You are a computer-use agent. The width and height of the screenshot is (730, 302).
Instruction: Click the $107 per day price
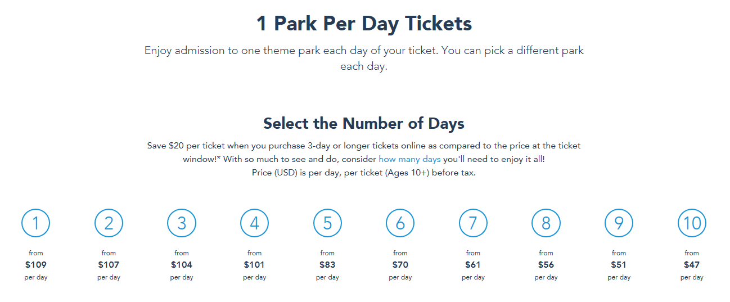pyautogui.click(x=109, y=265)
